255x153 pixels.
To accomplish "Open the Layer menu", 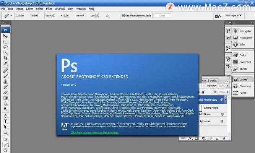I will click(29, 9).
